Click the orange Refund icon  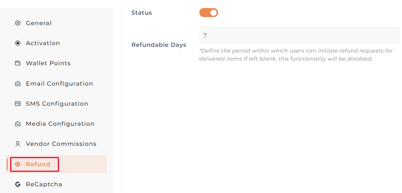click(x=18, y=164)
